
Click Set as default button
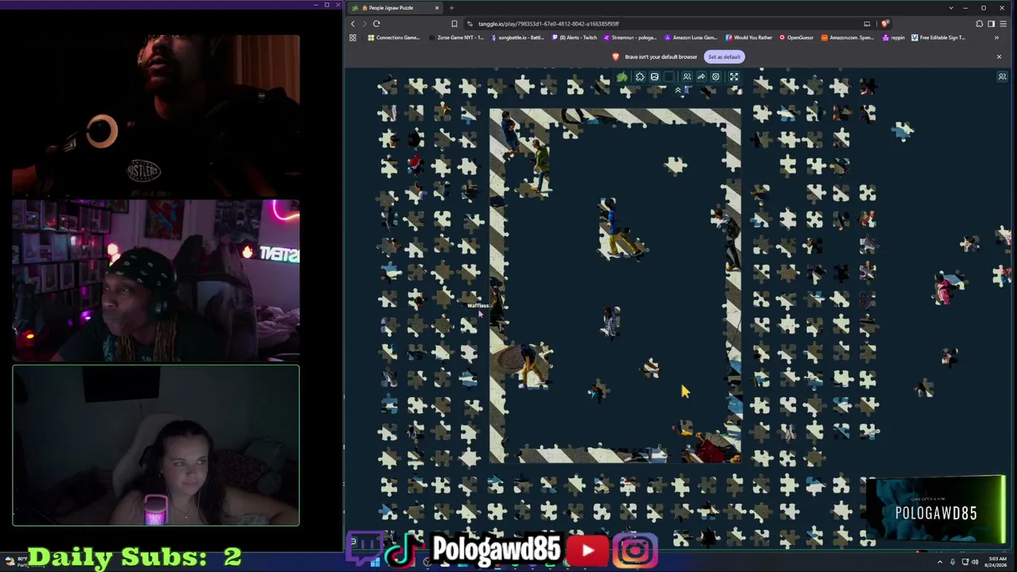724,56
